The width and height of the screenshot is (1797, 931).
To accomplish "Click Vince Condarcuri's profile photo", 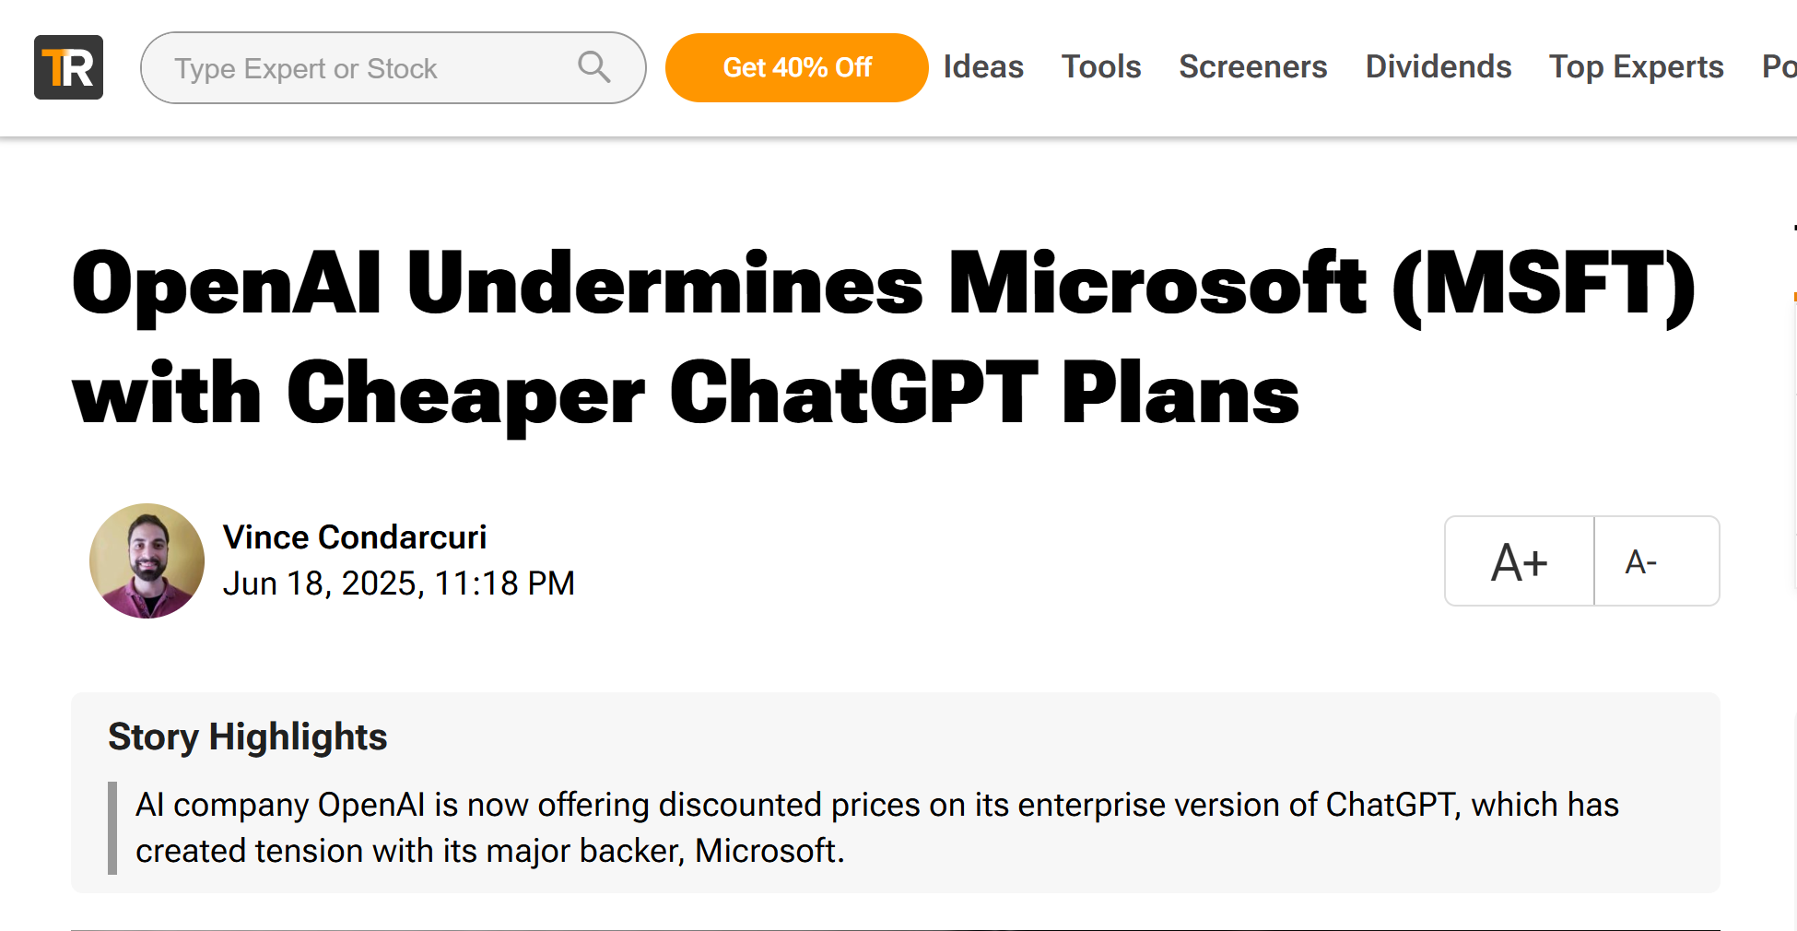I will coord(147,560).
